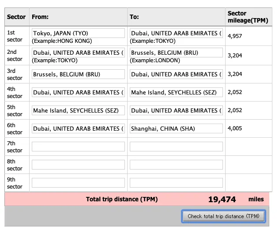Click the 5th sector To field with Dubai

point(176,111)
